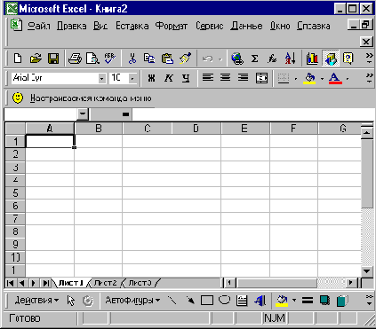The image size is (376, 329).
Task: Click the Print icon in toolbar
Action: (x=75, y=59)
